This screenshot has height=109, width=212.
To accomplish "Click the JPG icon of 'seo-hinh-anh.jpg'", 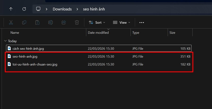I will point(9,56).
